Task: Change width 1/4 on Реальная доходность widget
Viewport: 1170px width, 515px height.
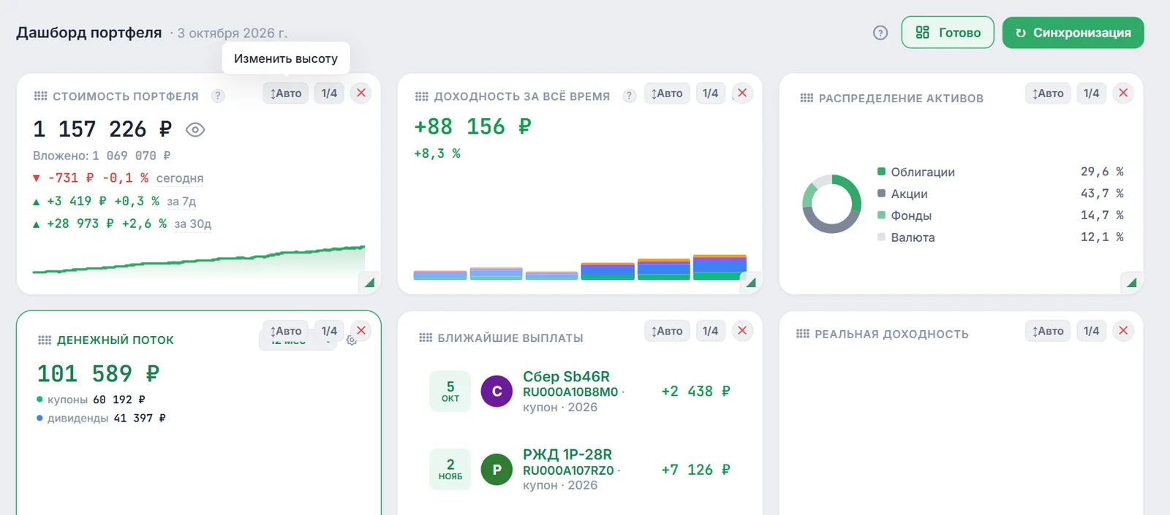Action: pos(1091,330)
